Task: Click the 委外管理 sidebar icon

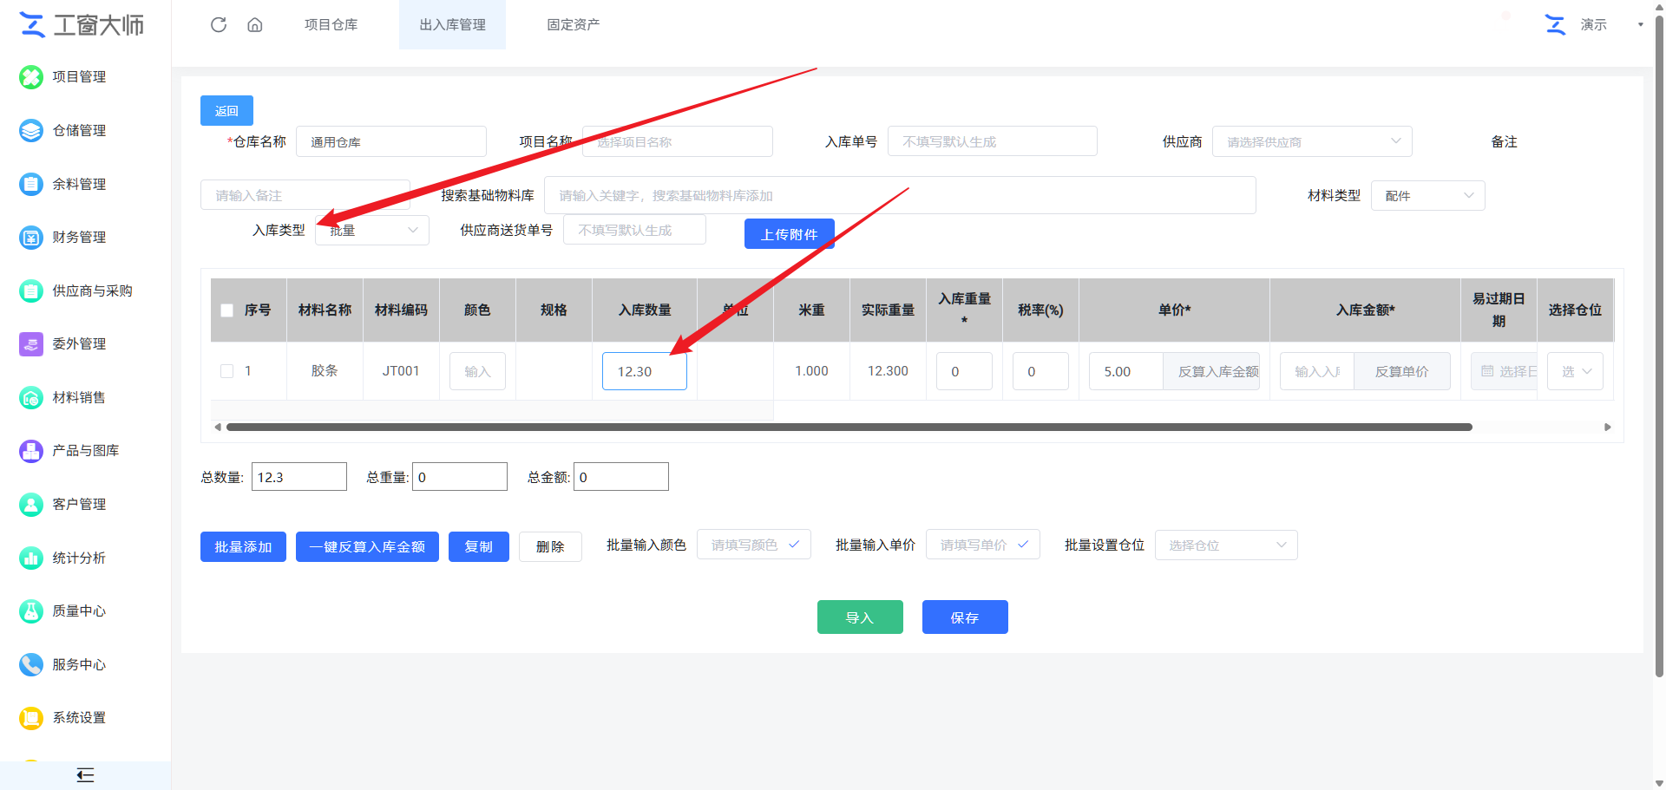Action: [x=31, y=344]
